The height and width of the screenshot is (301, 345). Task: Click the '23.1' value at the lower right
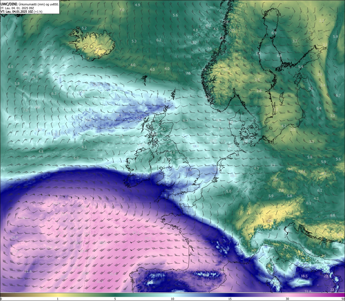point(327,276)
